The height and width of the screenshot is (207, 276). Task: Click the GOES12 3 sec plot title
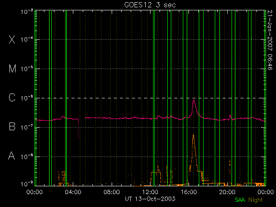tap(150, 5)
